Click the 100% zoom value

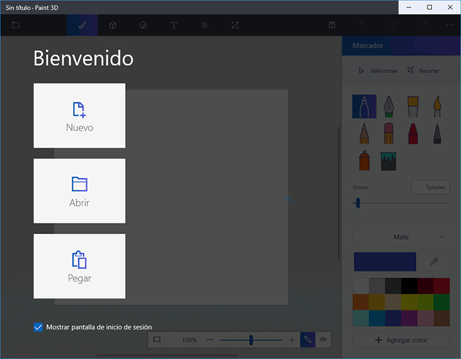pyautogui.click(x=189, y=340)
